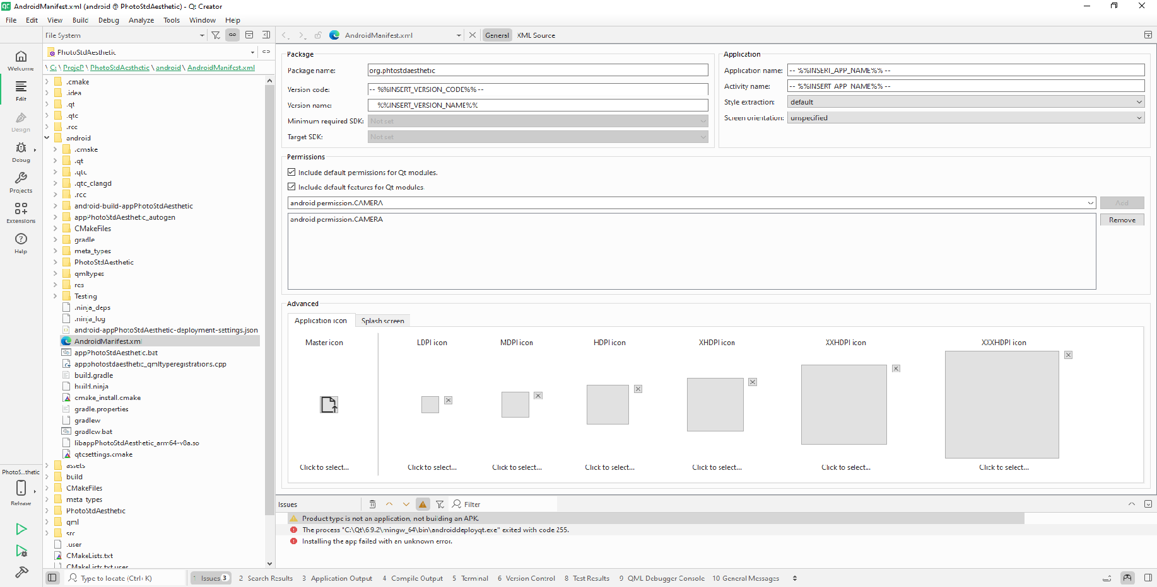Open Issues category filter
1157x587 pixels.
click(440, 504)
